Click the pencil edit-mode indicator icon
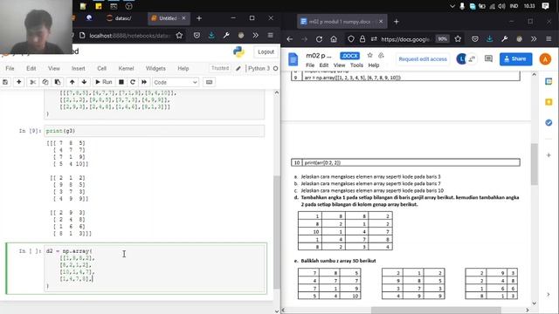This screenshot has height=314, width=559. point(238,68)
